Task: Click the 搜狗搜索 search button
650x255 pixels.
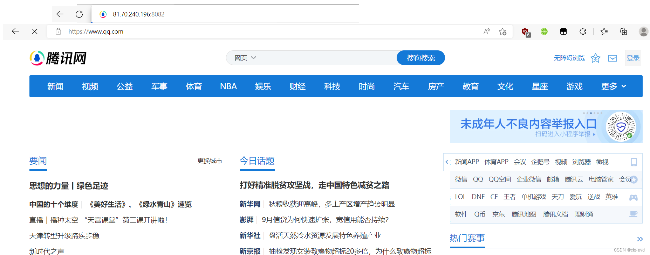Action: [x=421, y=58]
